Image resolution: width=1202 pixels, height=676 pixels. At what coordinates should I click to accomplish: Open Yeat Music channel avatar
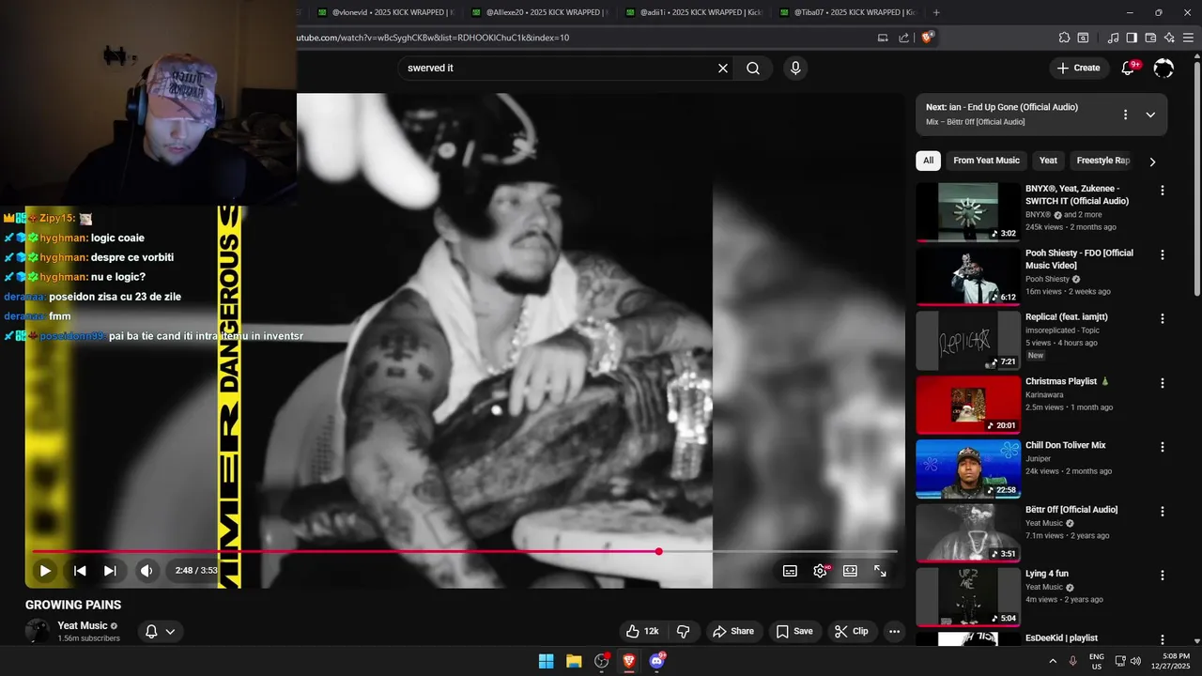[38, 631]
